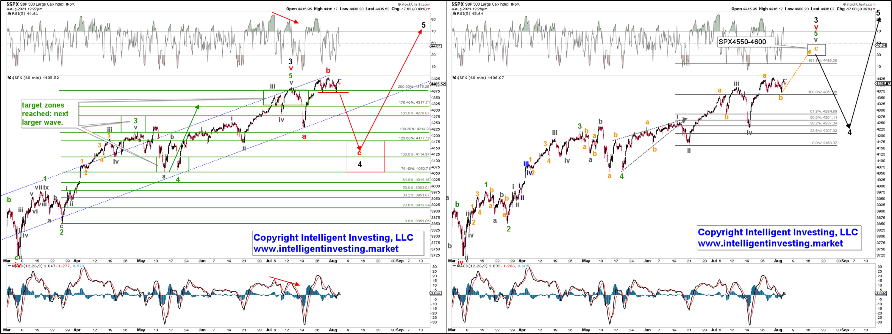The width and height of the screenshot is (892, 334).
Task: Click the left chart's StockCharts.com credit
Action: (414, 4)
